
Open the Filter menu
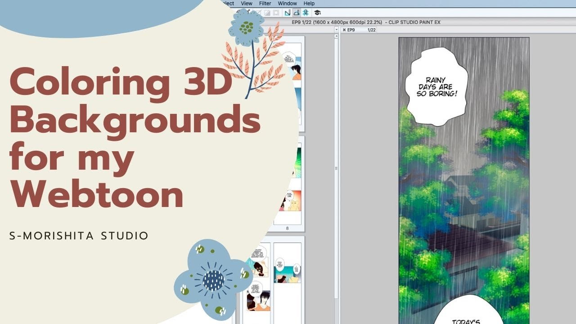coord(265,3)
